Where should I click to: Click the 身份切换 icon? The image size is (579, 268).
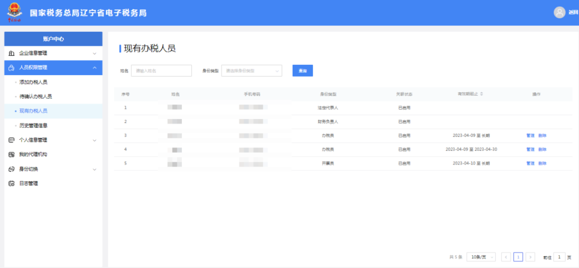(11, 169)
